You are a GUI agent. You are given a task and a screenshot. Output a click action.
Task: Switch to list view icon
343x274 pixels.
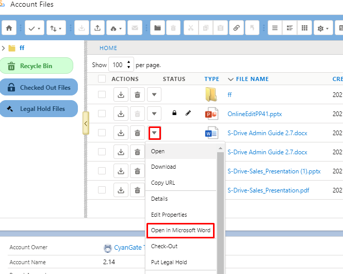click(x=275, y=28)
